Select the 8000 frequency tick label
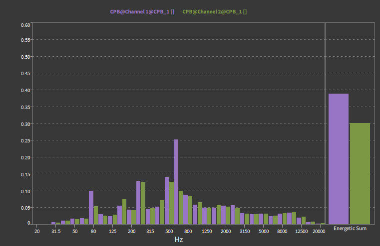The image size is (380, 246). click(283, 232)
